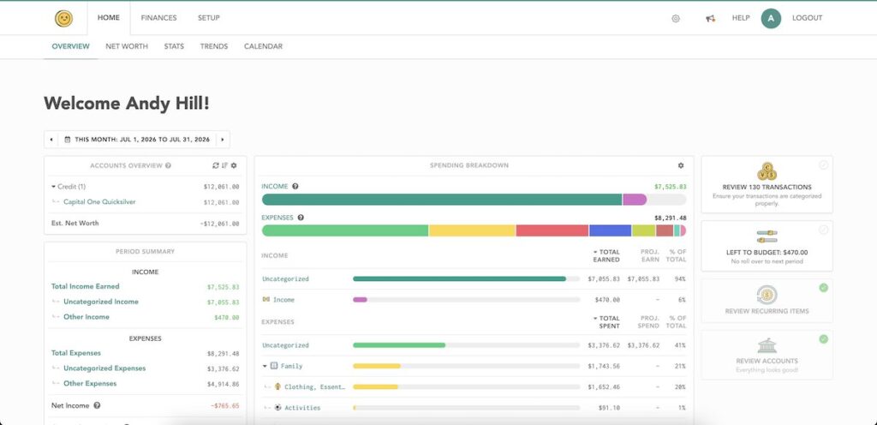Click the red segment of the expenses bar
877x425 pixels.
[x=552, y=230]
